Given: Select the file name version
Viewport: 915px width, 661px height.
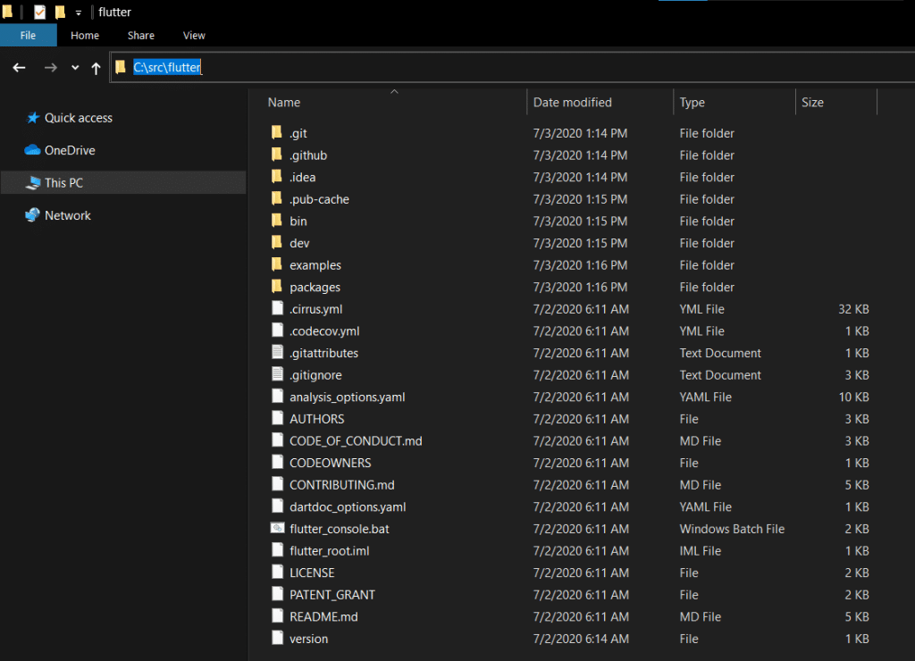Looking at the screenshot, I should tap(308, 640).
